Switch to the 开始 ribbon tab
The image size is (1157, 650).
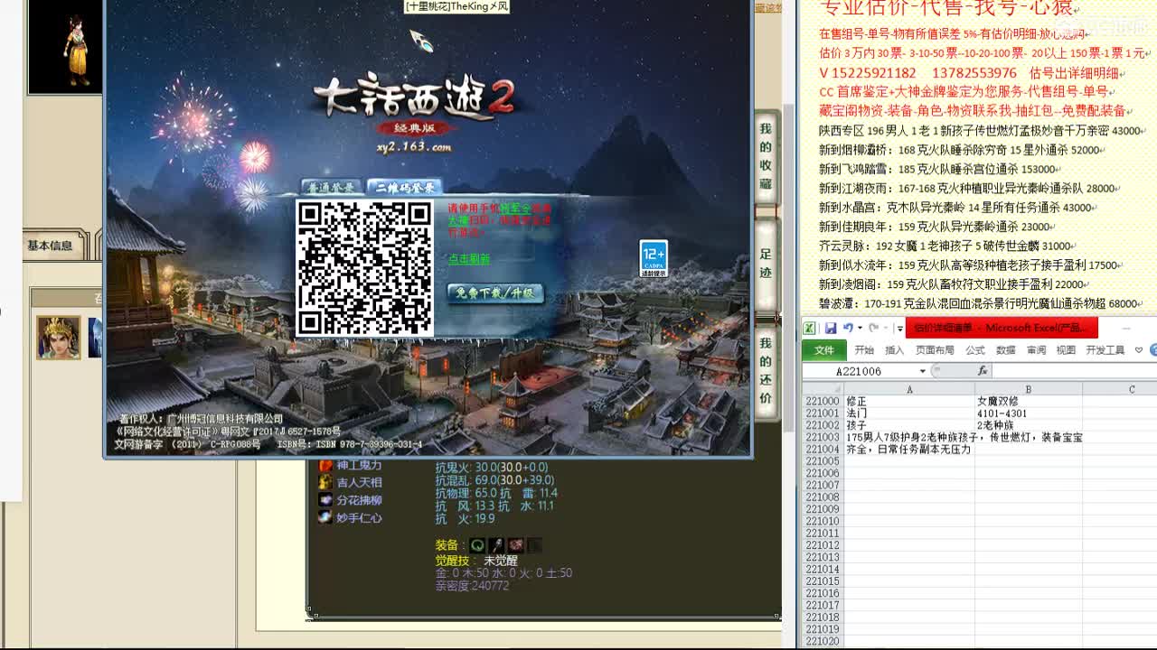(x=864, y=350)
